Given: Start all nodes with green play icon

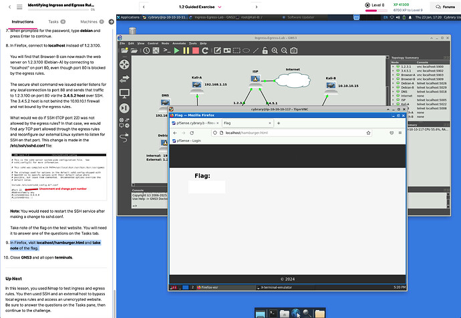Looking at the screenshot, I should (x=178, y=50).
